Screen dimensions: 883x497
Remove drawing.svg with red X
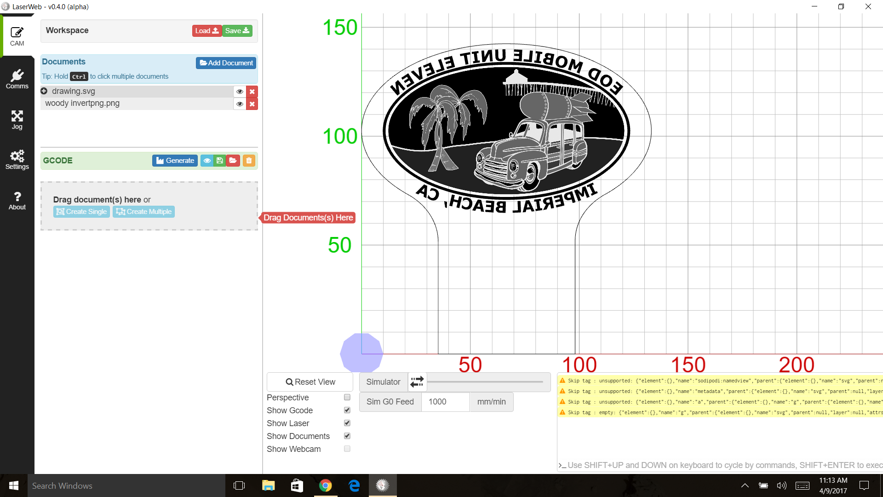[252, 92]
